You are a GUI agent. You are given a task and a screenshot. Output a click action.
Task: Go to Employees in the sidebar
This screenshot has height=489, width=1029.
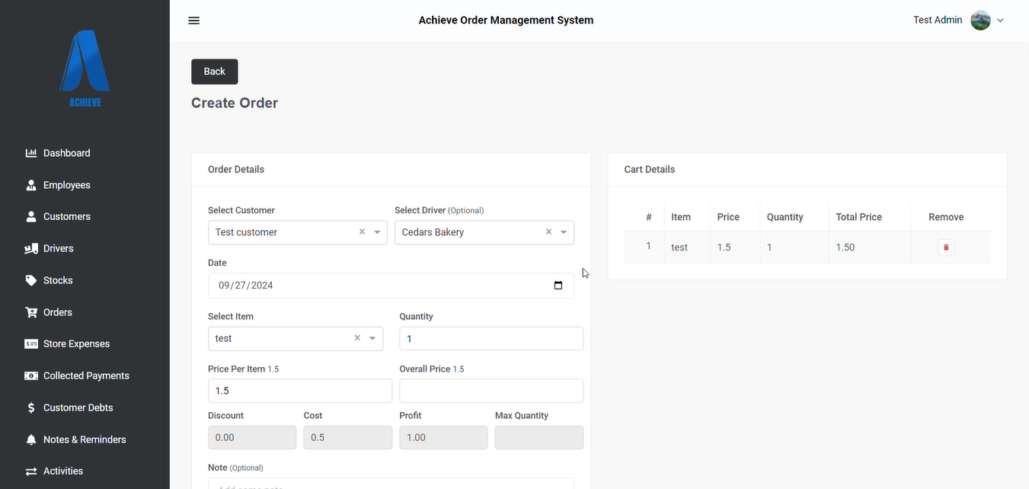[66, 185]
